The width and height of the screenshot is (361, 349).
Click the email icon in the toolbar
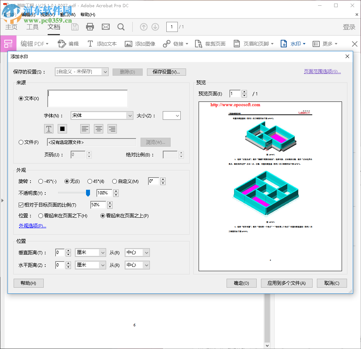[x=105, y=27]
